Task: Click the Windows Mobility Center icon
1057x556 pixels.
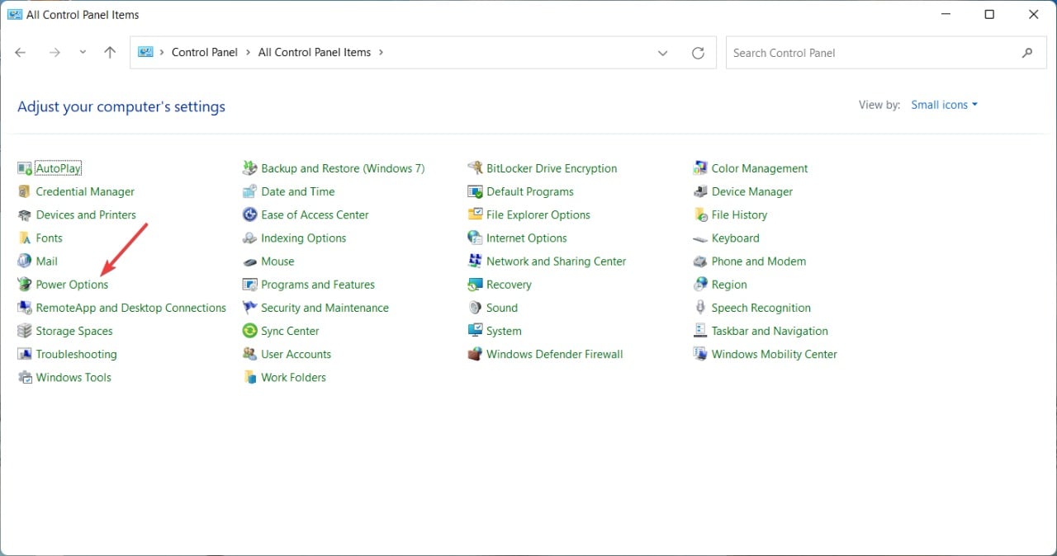Action: 700,354
